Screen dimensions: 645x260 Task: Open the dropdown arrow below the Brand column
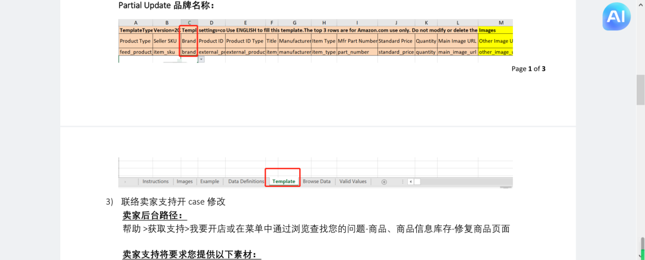pos(201,59)
